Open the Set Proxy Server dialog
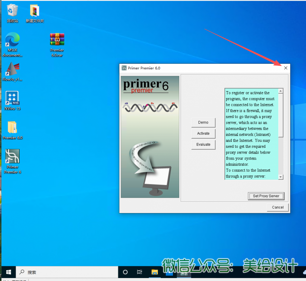The image size is (306, 281). [x=266, y=196]
